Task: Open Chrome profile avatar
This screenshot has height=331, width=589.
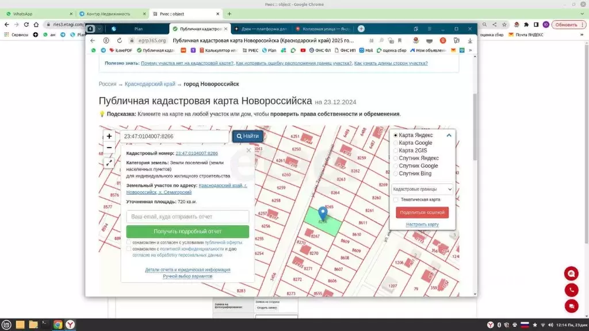Action: click(x=546, y=24)
